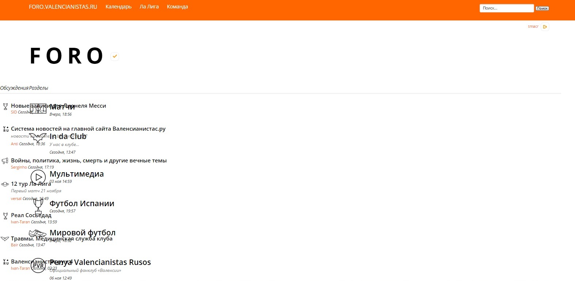Viewport: 575px width, 281px height.
Task: Click the trophy icon beside Футбол Испании
Action: (38, 206)
